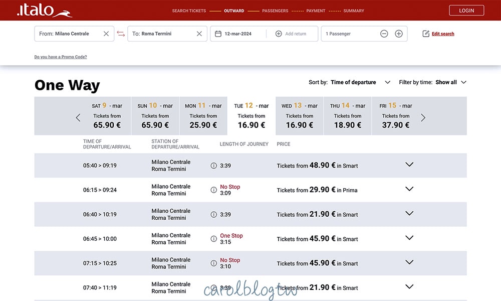Click Do you have a Promo Code link

(61, 57)
